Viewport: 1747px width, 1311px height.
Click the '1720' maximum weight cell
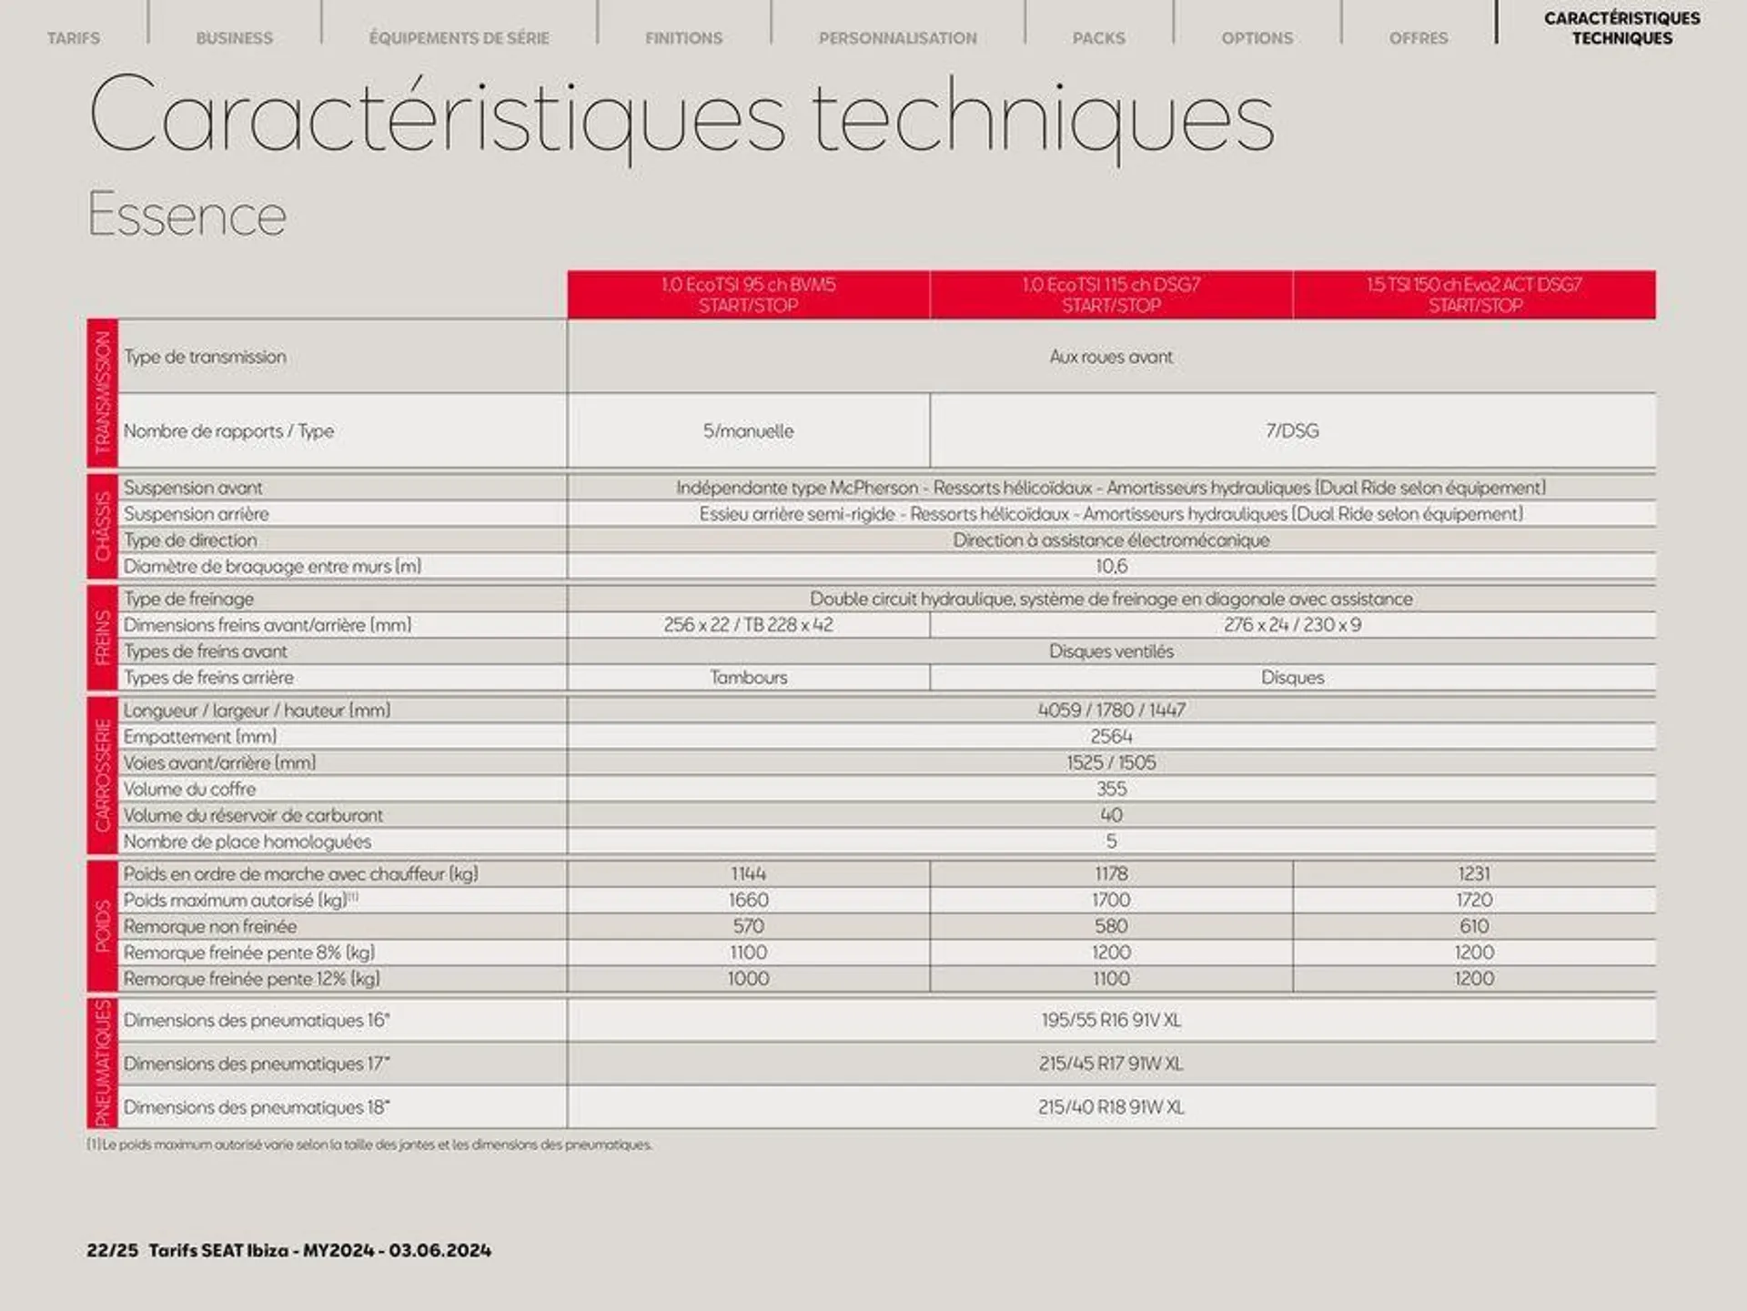tap(1474, 900)
